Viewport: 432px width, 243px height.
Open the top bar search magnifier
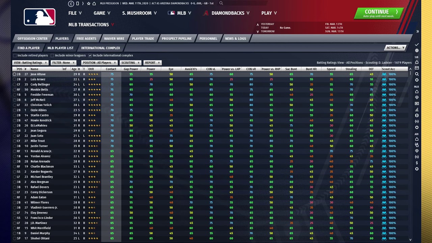pos(221,3)
